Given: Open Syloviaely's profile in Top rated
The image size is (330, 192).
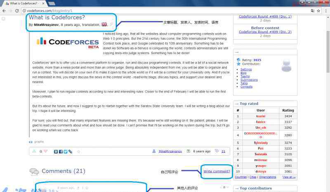Looking at the screenshot, I should pyautogui.click(x=261, y=143).
